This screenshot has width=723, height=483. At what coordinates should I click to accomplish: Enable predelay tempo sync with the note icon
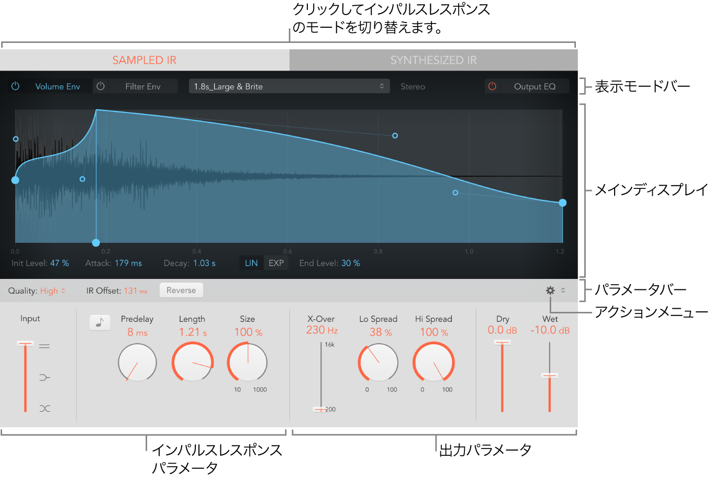[99, 322]
